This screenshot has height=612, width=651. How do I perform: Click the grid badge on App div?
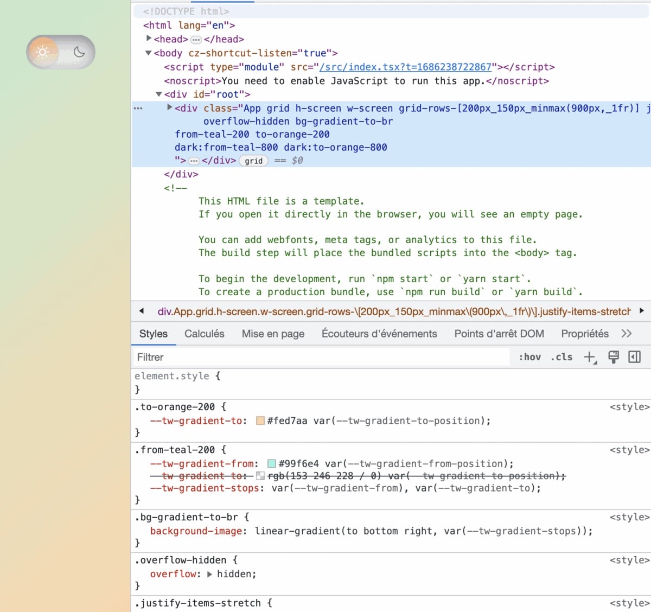(x=254, y=161)
